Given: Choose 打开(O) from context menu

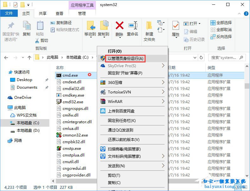Looking at the screenshot, I should tap(132, 51).
